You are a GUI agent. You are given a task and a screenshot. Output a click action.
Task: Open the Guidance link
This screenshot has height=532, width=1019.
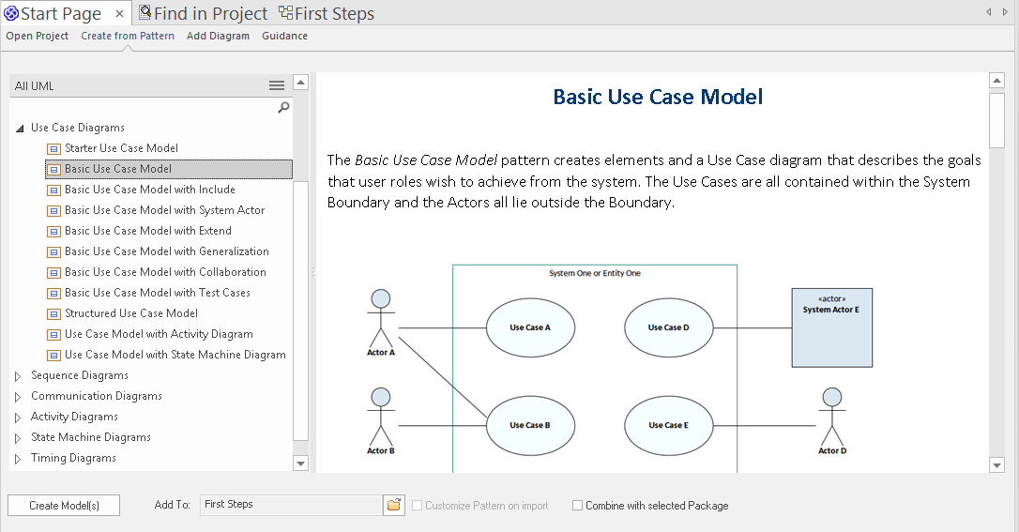click(x=284, y=36)
